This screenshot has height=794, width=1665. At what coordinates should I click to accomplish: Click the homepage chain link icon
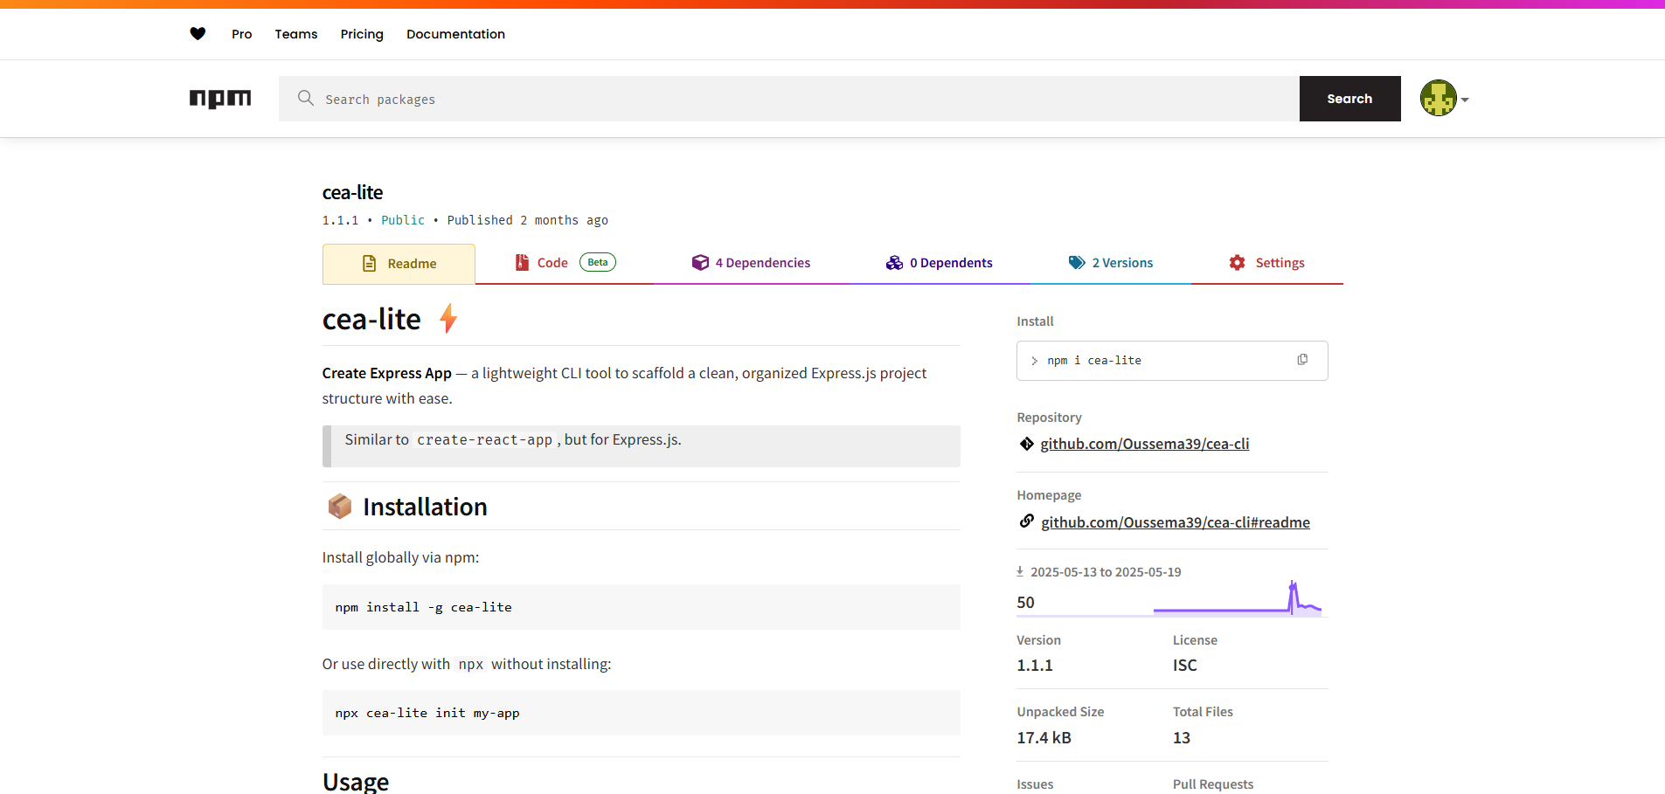(1027, 521)
